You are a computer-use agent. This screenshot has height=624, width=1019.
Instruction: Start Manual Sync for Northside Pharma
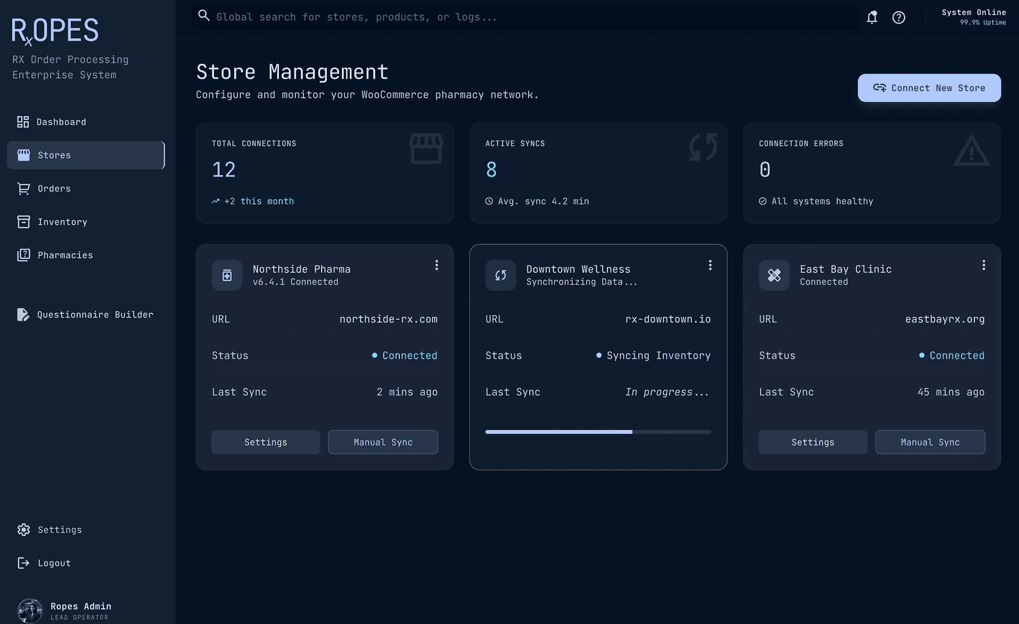click(x=383, y=442)
